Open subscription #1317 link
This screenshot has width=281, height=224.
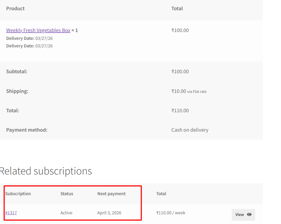(11, 213)
